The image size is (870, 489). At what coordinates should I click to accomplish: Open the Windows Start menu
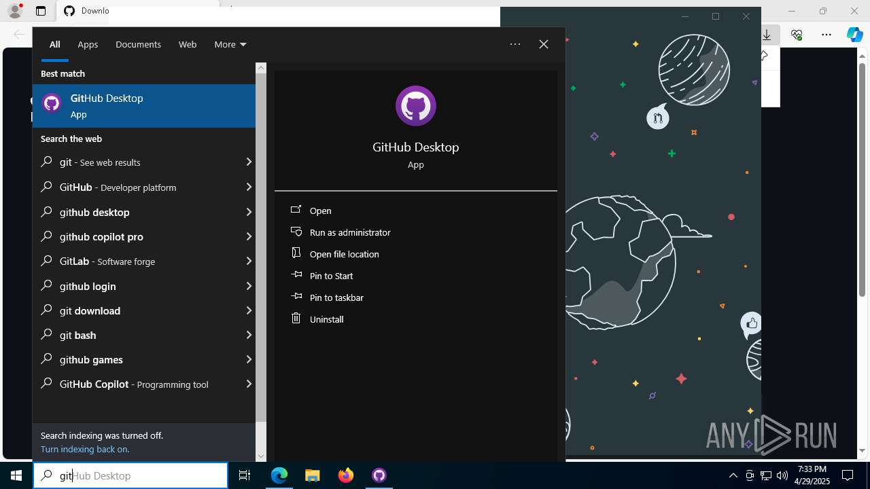tap(16, 475)
